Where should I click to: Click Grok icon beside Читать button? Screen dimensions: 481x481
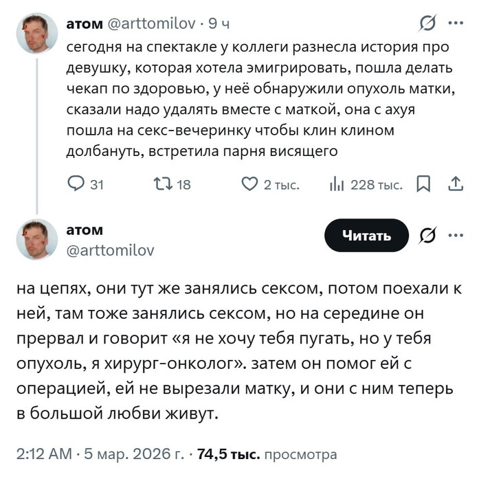[427, 236]
